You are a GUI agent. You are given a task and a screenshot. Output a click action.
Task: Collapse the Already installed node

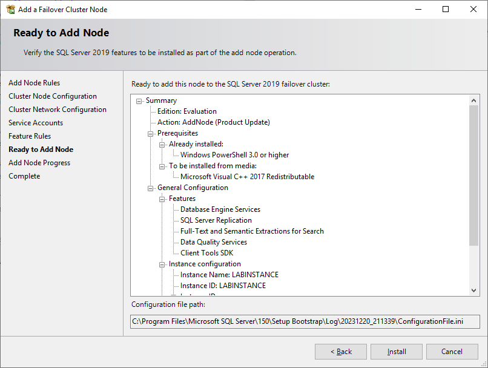click(x=162, y=145)
